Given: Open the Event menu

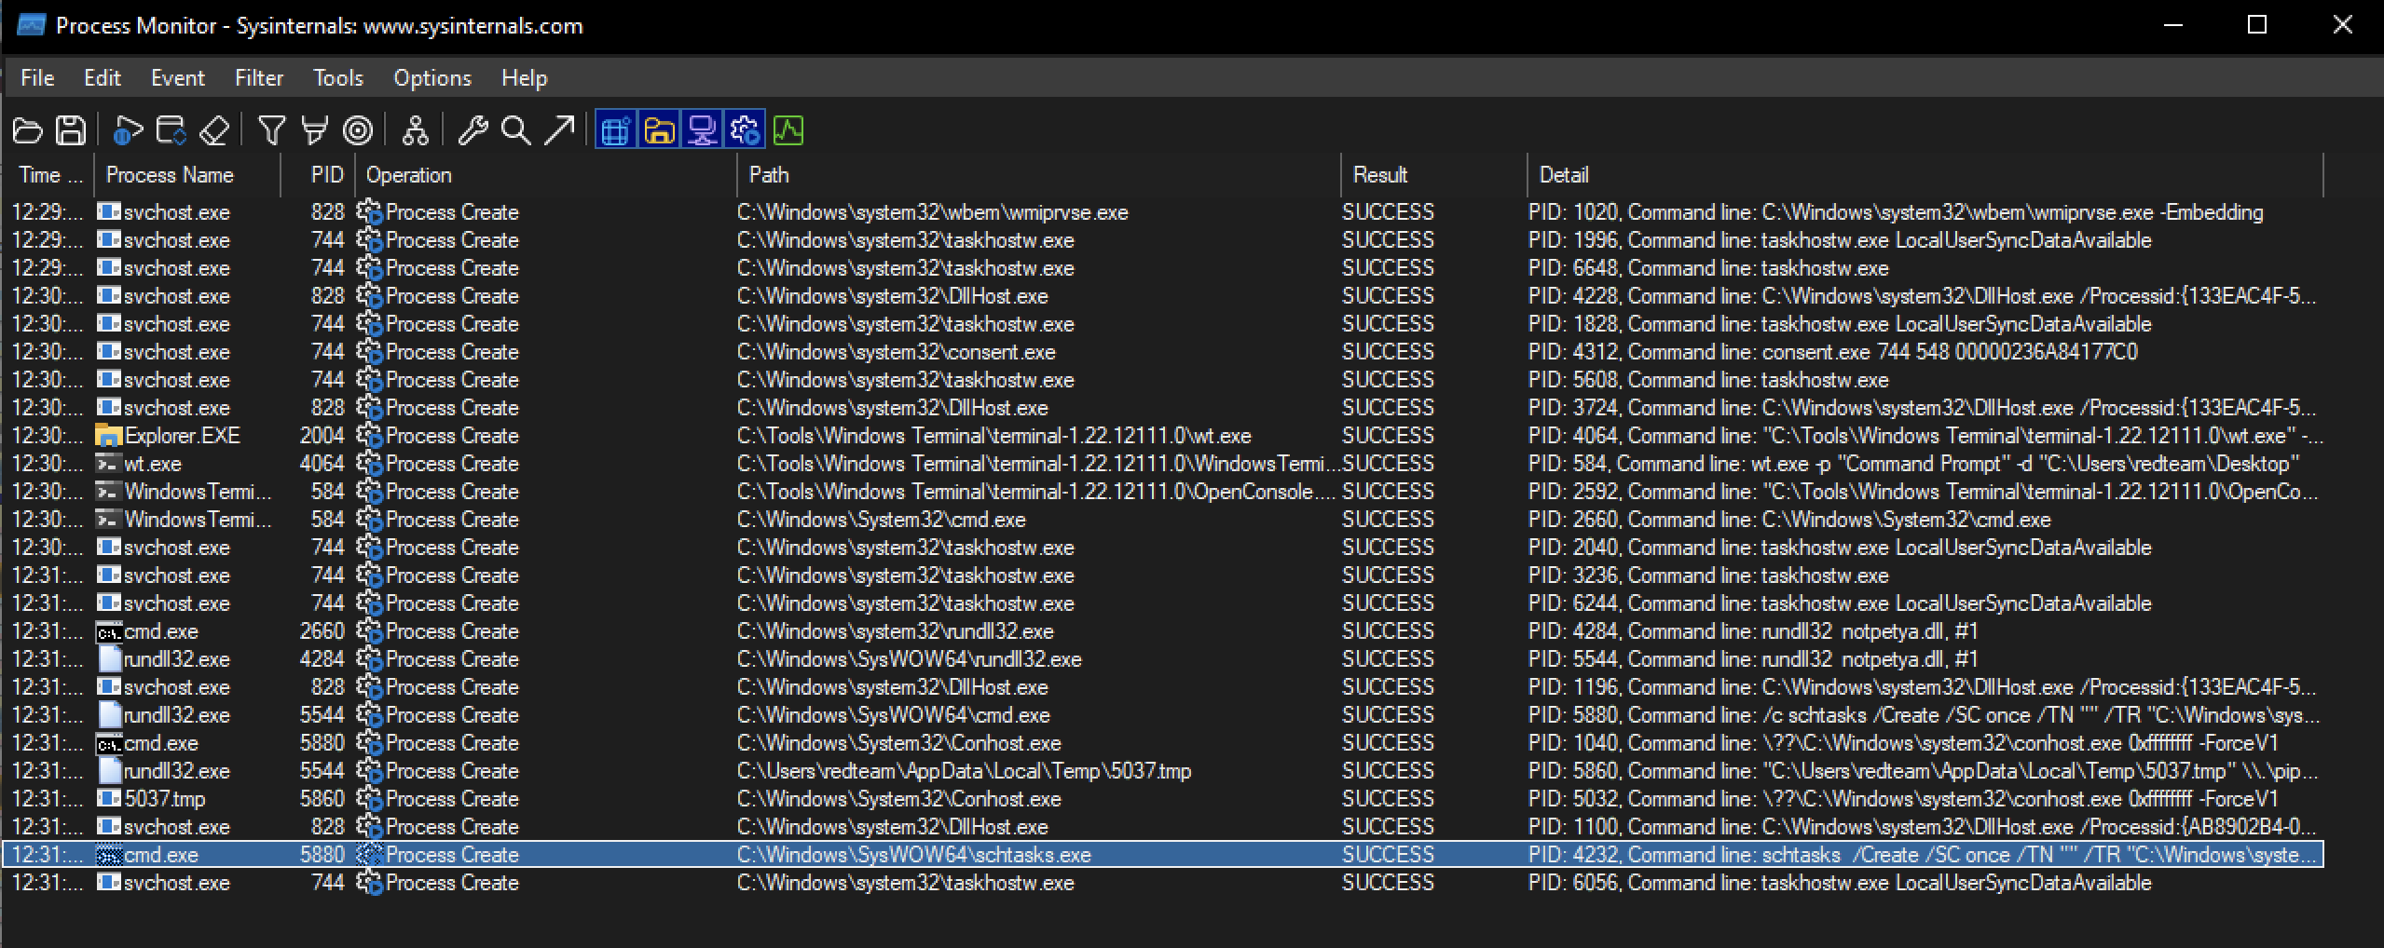Looking at the screenshot, I should [x=178, y=78].
